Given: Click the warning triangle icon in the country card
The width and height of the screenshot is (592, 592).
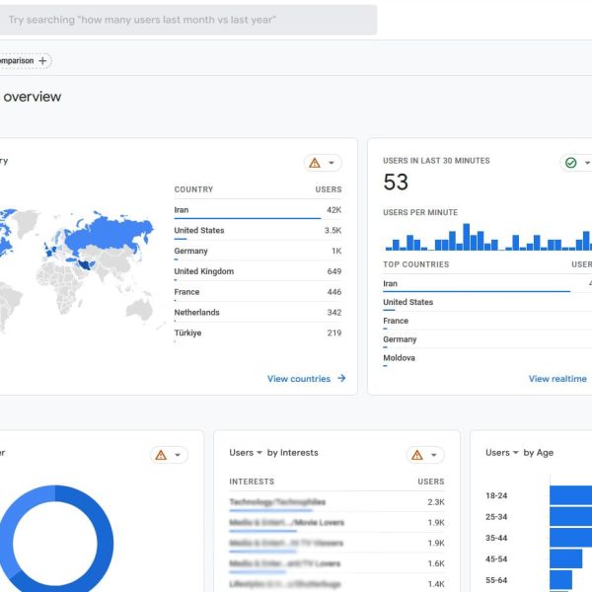Looking at the screenshot, I should [315, 163].
